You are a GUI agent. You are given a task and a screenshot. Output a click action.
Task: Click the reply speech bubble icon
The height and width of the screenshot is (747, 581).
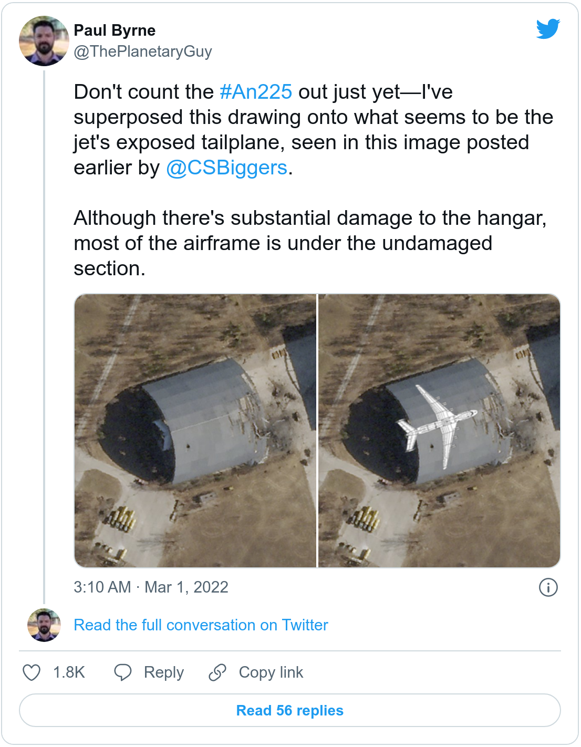pyautogui.click(x=123, y=672)
